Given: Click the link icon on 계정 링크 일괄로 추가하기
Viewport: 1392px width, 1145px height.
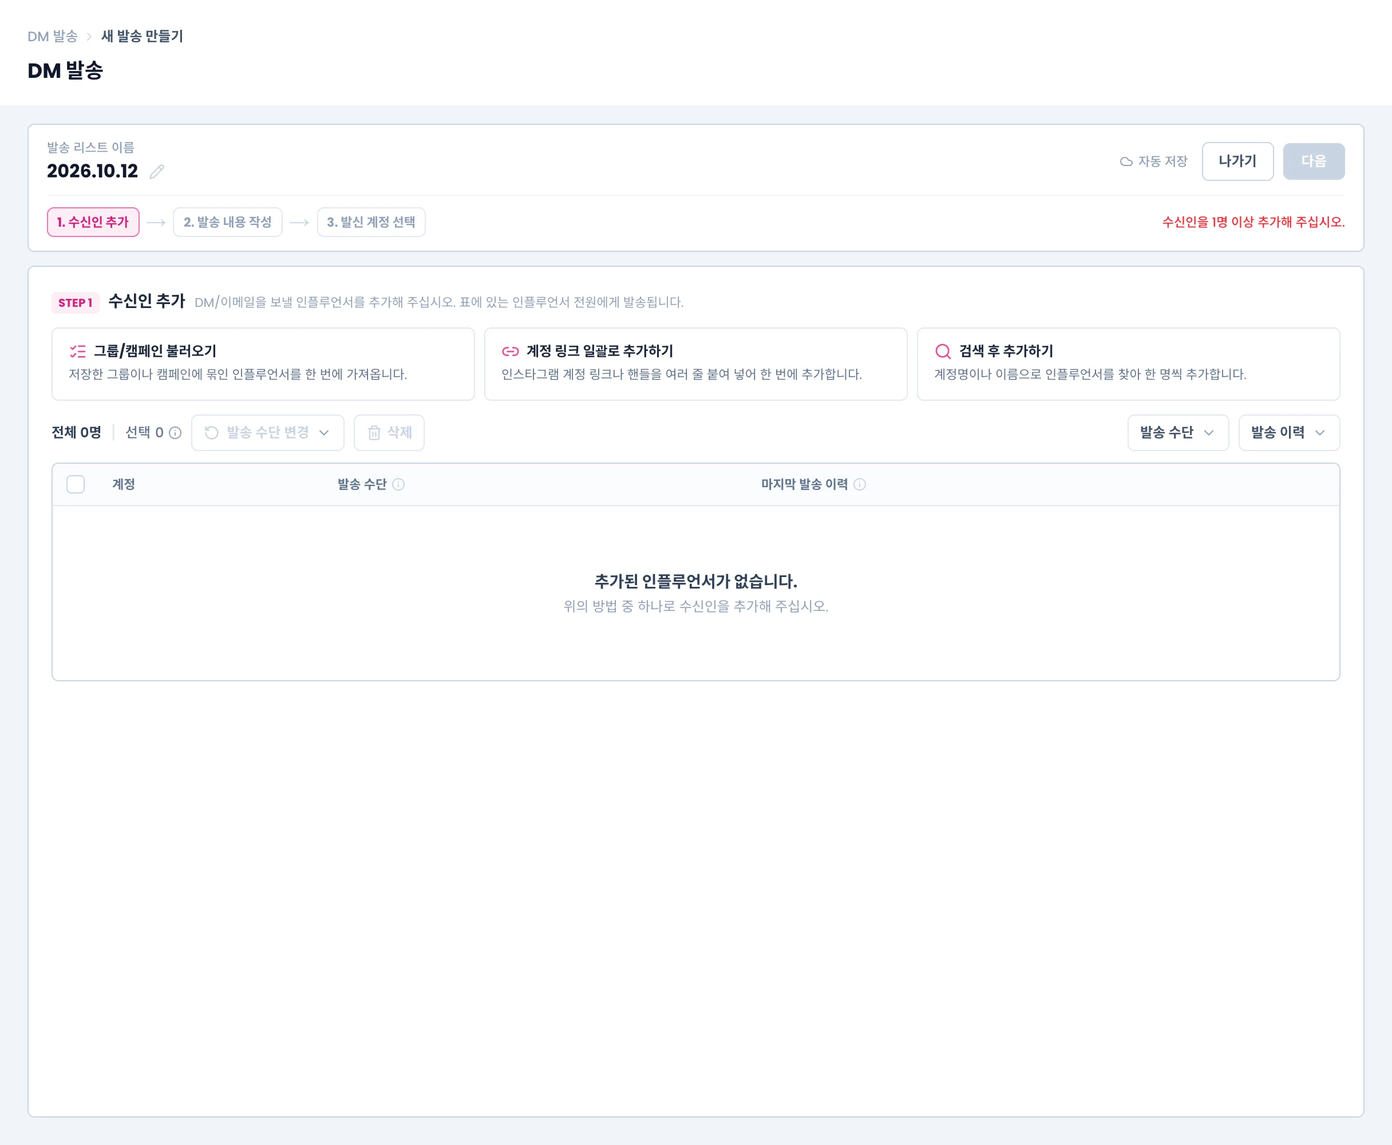Looking at the screenshot, I should coord(511,351).
